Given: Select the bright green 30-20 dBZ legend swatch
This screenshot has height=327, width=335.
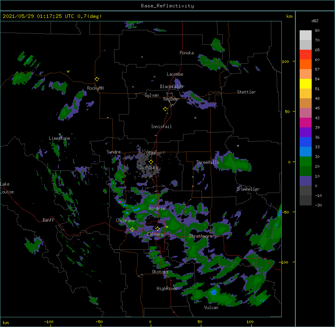Looking at the screenshot, I should (x=305, y=162).
